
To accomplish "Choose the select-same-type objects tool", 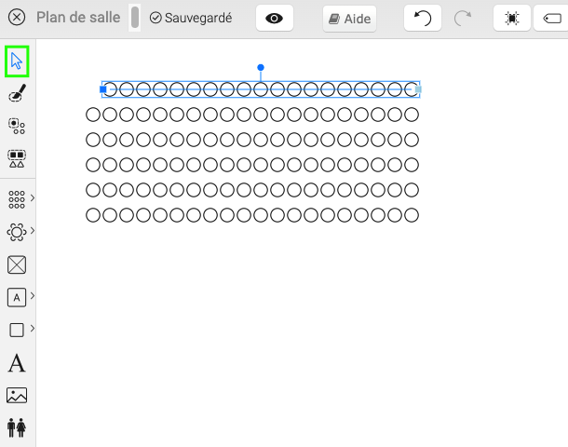I will point(17,158).
